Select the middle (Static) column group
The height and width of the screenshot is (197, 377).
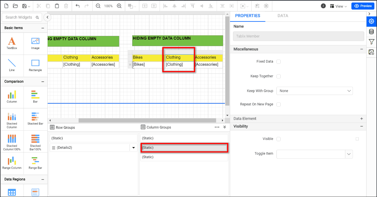click(184, 148)
